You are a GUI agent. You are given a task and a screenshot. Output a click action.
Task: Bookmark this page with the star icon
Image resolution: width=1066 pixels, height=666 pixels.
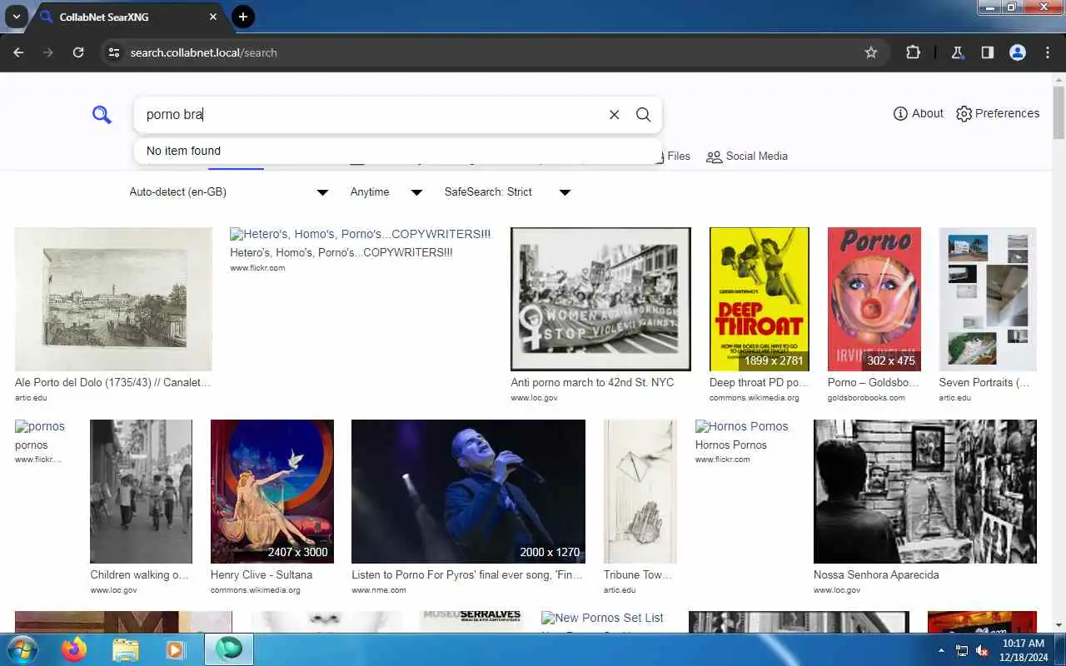coord(871,52)
